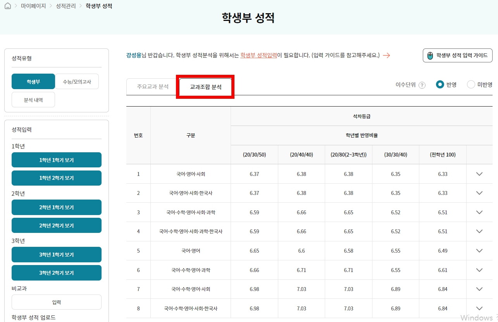Go to 마이페이지 breadcrumb
Viewport: 498px width, 322px height.
[x=33, y=6]
